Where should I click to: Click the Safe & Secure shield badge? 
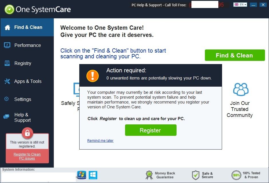click(202, 175)
